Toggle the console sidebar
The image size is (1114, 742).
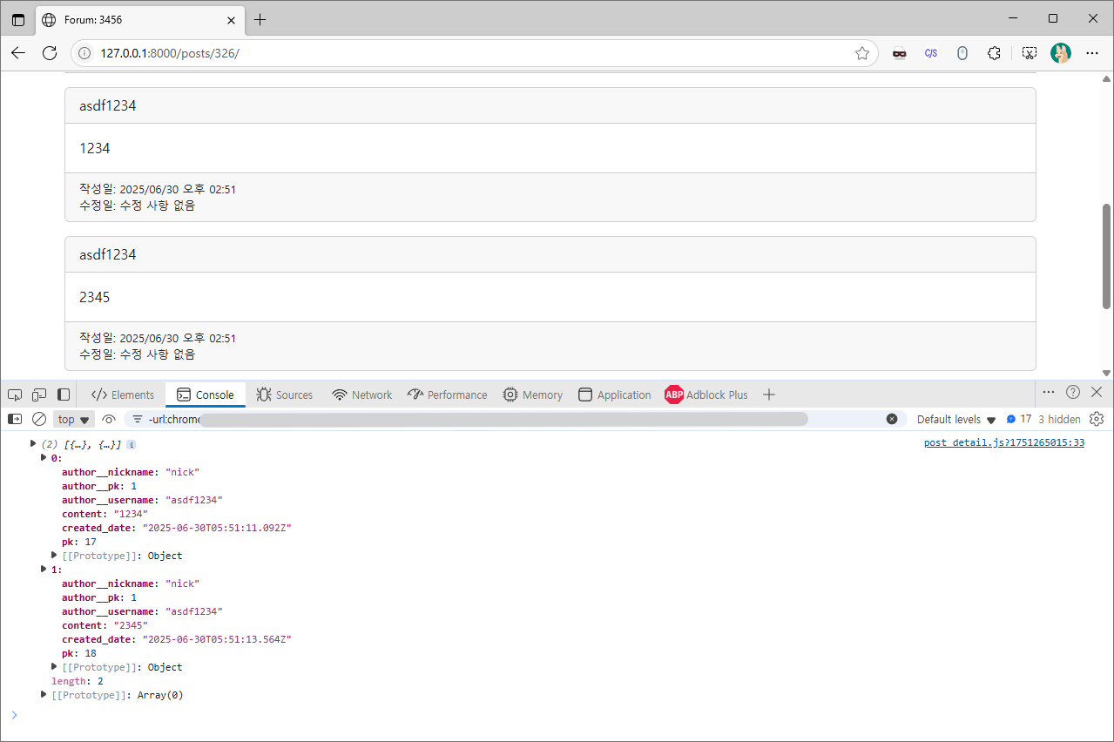[x=15, y=419]
